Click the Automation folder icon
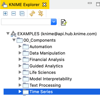This screenshot has height=96, width=100. pyautogui.click(x=26, y=47)
